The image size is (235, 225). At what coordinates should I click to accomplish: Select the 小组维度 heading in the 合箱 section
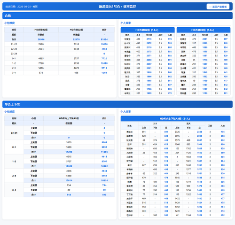coord(9,23)
